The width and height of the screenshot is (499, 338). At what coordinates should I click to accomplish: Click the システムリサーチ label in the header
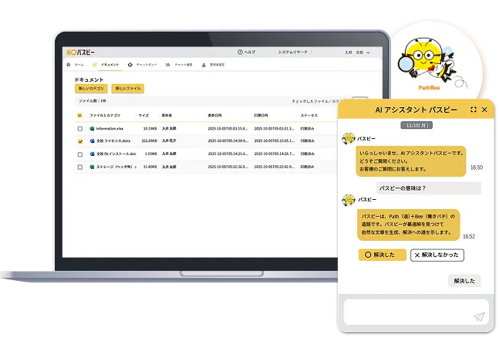pyautogui.click(x=293, y=52)
